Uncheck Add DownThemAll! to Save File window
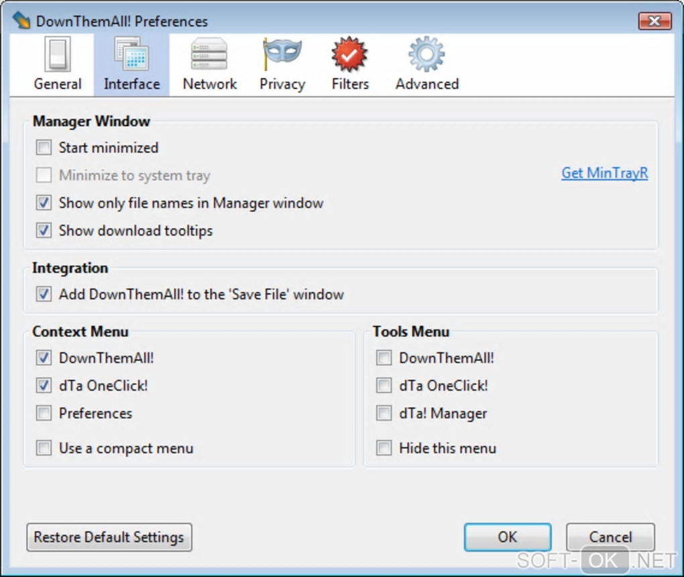This screenshot has width=684, height=577. coord(44,294)
